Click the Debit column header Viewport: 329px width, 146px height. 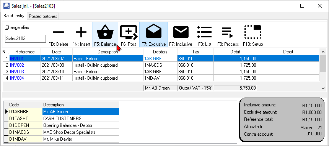click(235, 52)
